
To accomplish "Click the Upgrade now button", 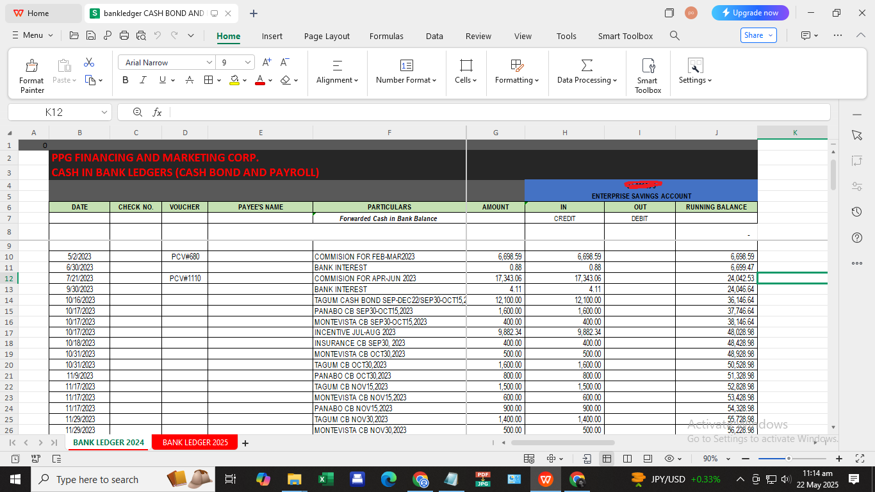I will coord(750,13).
